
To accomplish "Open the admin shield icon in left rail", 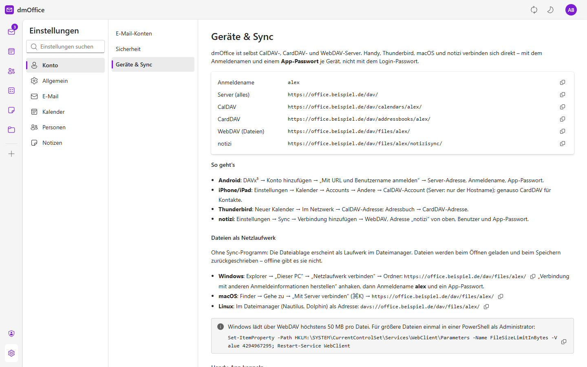I will pyautogui.click(x=11, y=334).
